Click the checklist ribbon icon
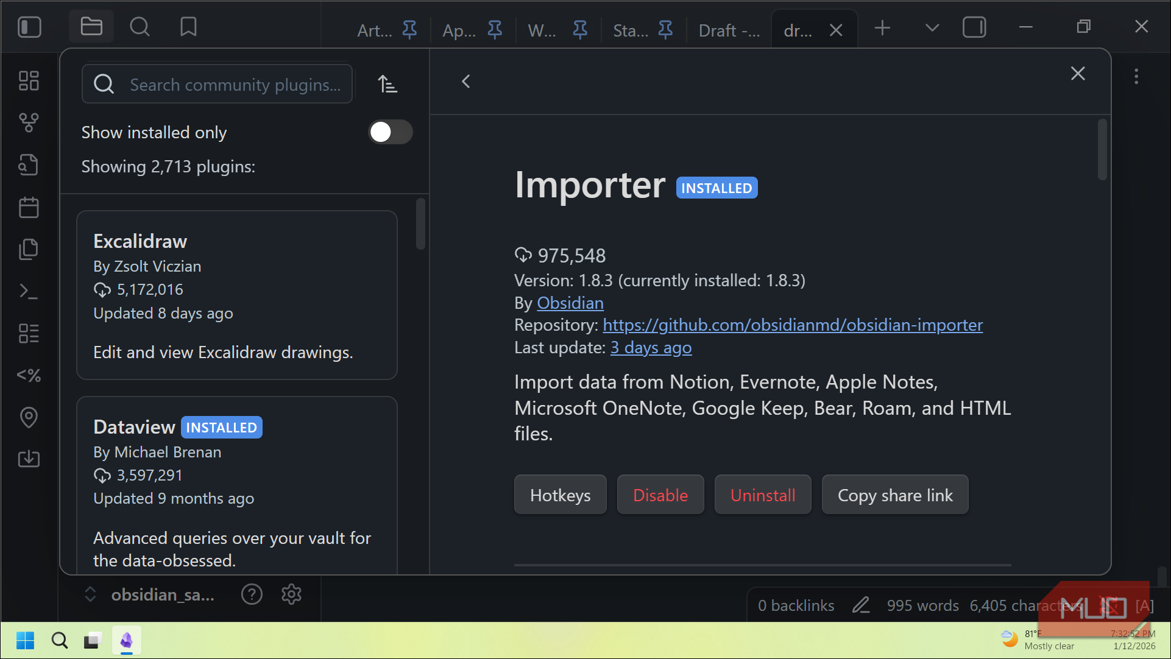The width and height of the screenshot is (1171, 659). point(29,333)
